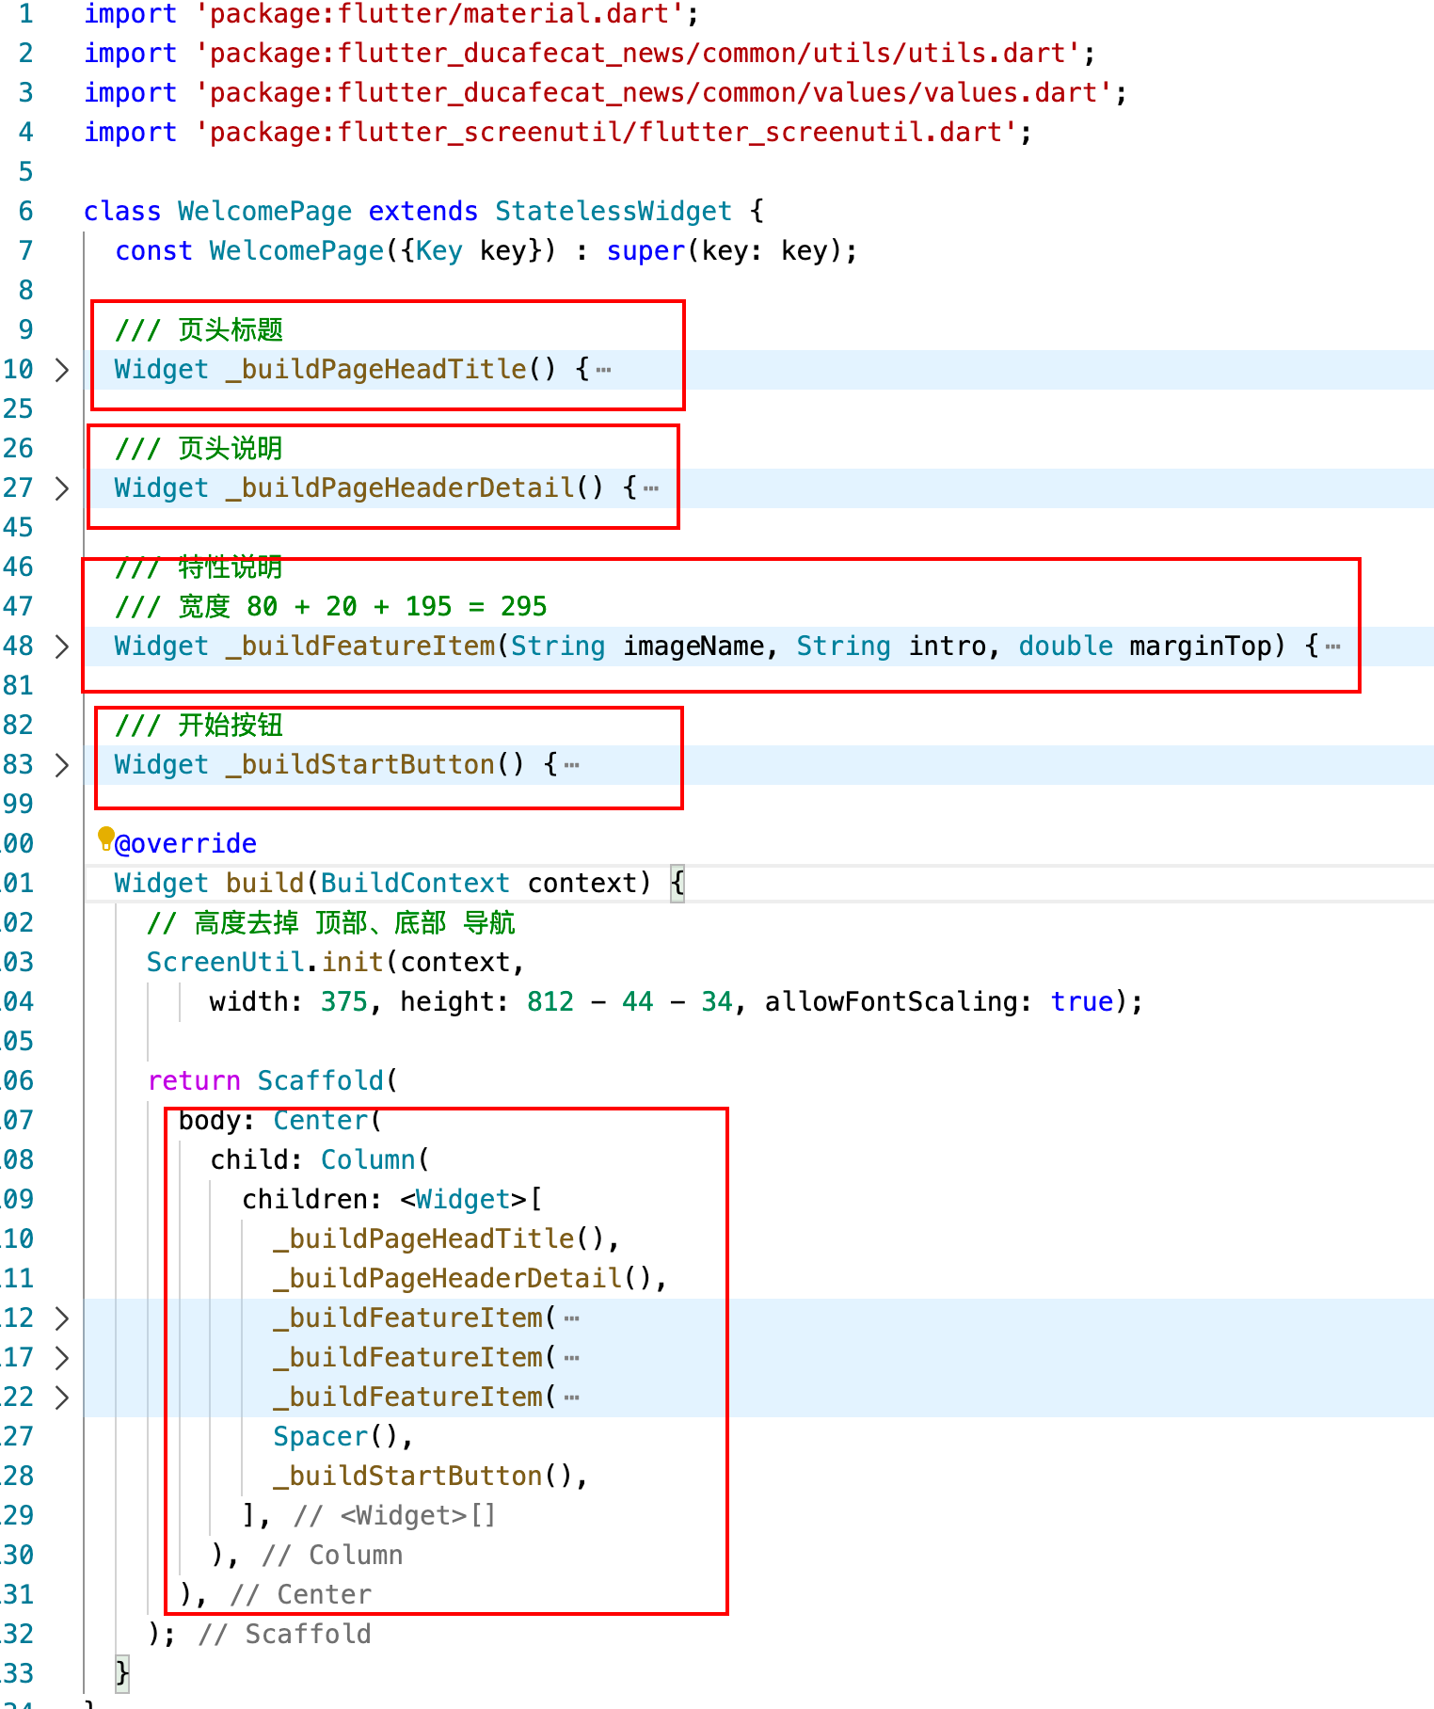Click the extends keyword on the class line

[x=422, y=212]
